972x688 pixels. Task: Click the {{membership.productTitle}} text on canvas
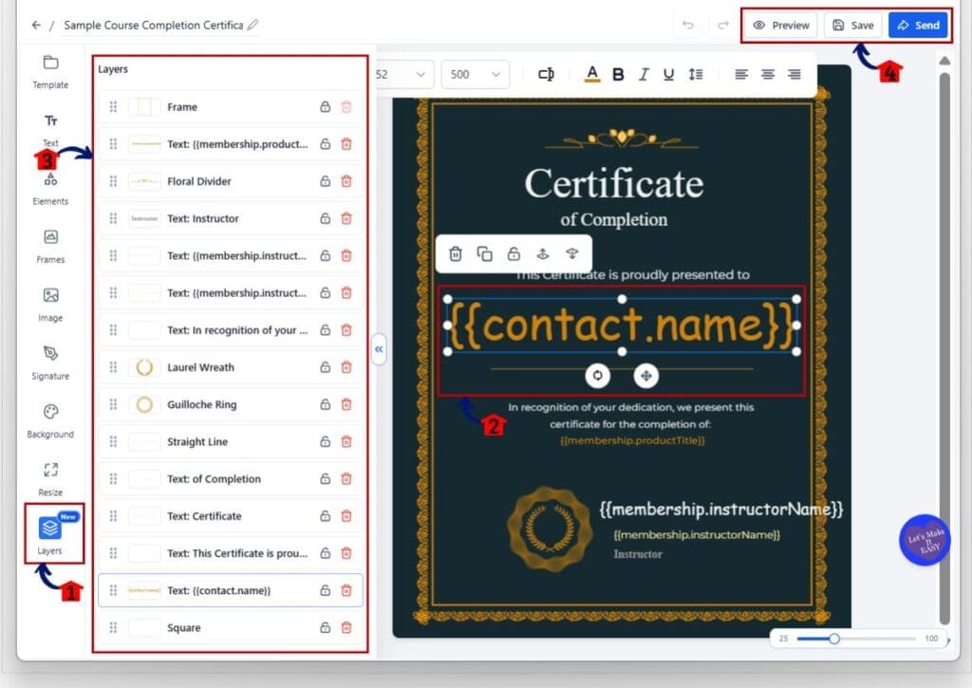(632, 440)
